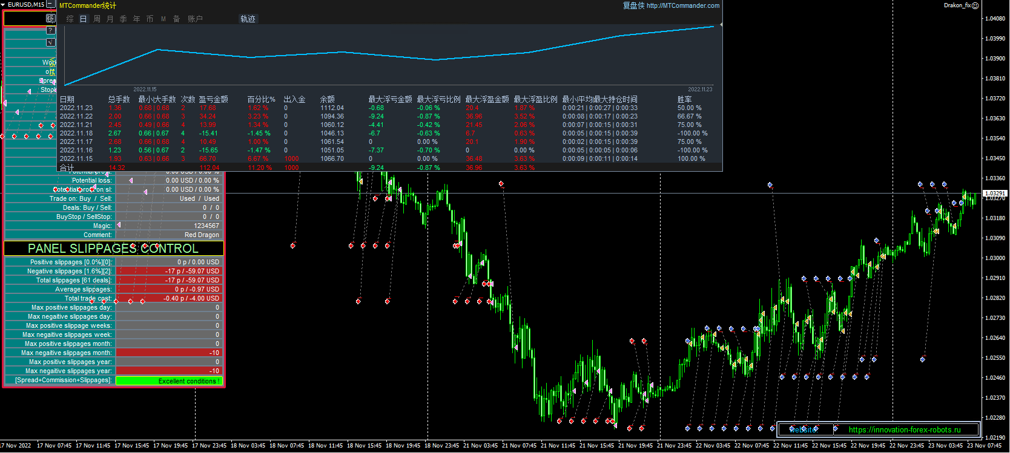The image size is (1010, 453).
Task: Expand the arrow before EURUSD,M15
Action: click(3, 4)
